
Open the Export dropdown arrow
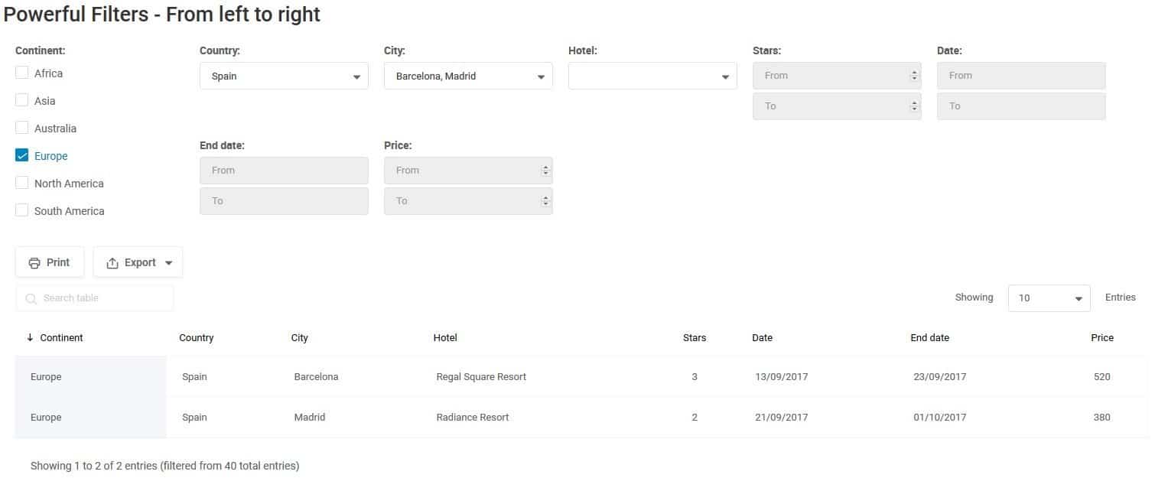click(168, 263)
